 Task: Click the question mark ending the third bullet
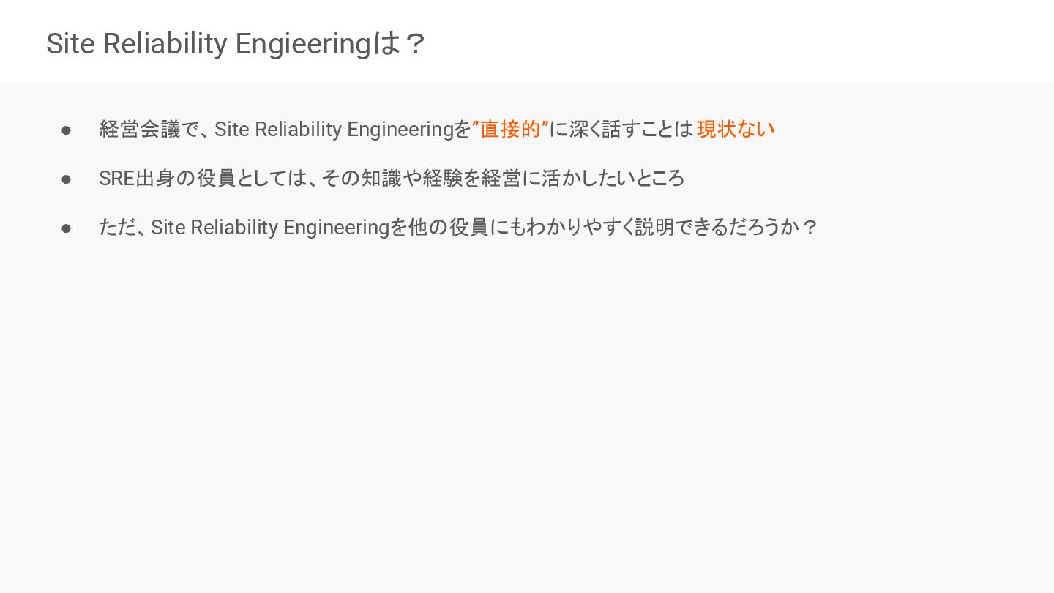tap(809, 228)
